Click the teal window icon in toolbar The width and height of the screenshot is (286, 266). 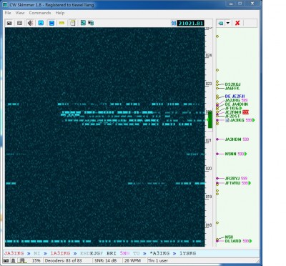[83, 23]
